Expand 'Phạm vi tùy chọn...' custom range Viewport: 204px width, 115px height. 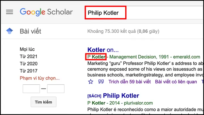pos(40,78)
